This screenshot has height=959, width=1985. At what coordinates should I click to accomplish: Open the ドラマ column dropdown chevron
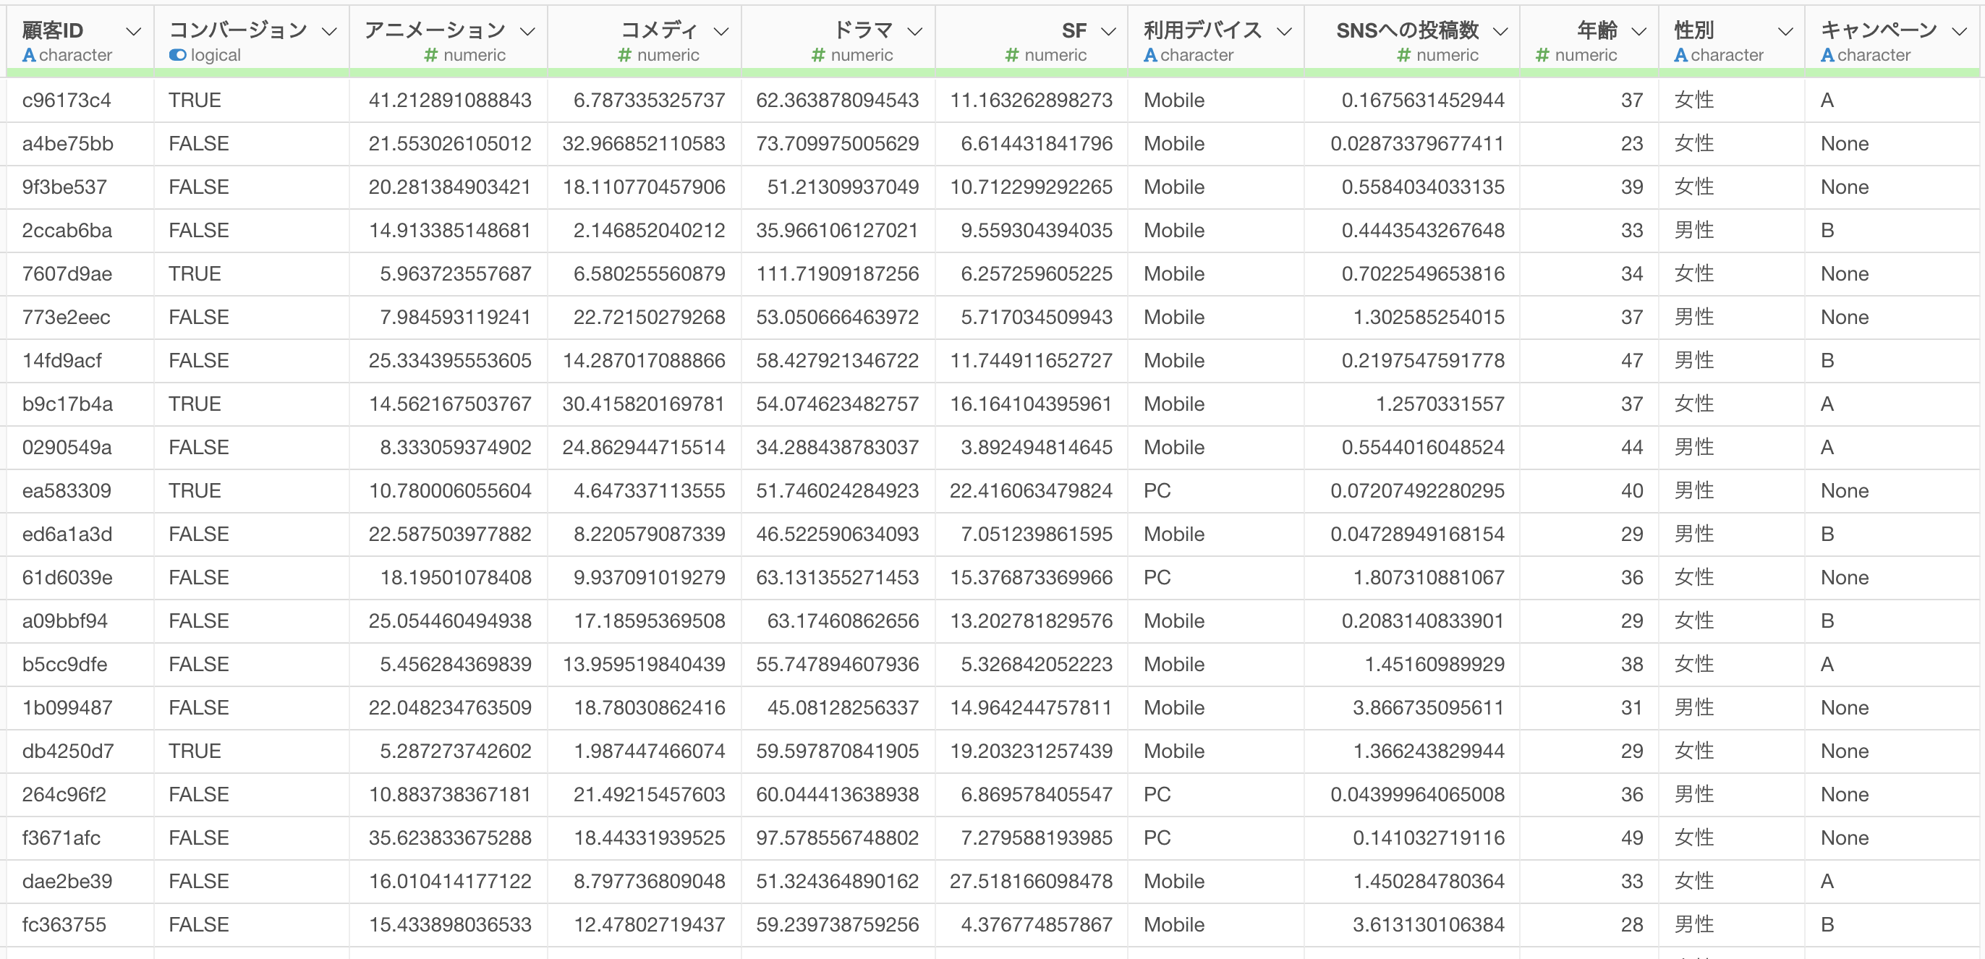[914, 32]
